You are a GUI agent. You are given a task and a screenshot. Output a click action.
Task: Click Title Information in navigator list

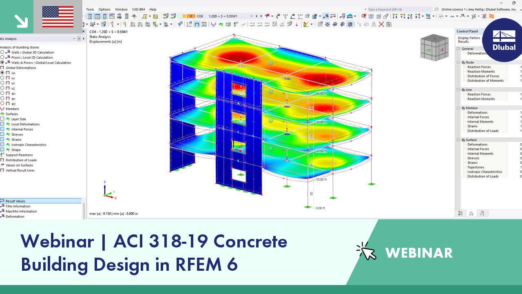click(18, 206)
